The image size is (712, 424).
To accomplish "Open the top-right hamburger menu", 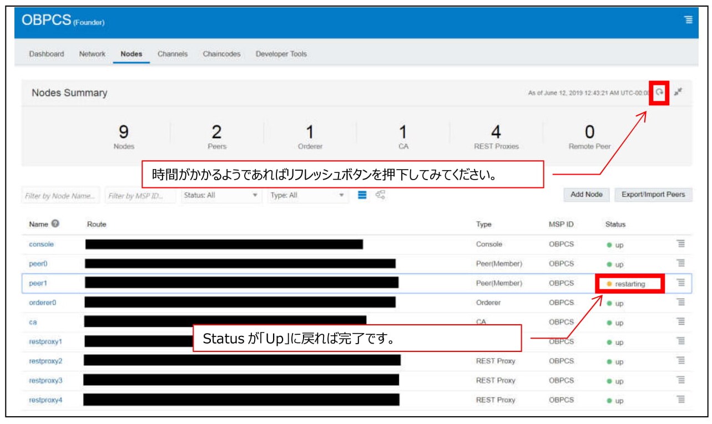I will point(688,20).
